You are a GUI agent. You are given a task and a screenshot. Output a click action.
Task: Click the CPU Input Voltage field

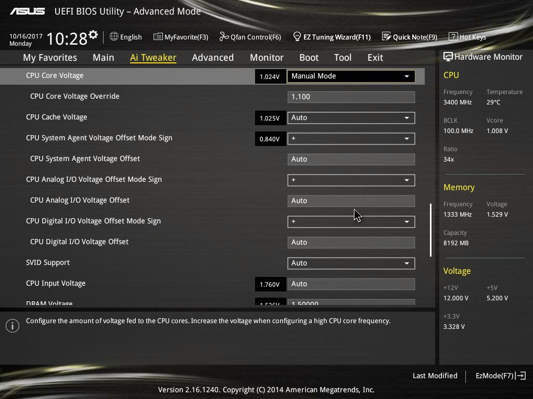click(351, 284)
